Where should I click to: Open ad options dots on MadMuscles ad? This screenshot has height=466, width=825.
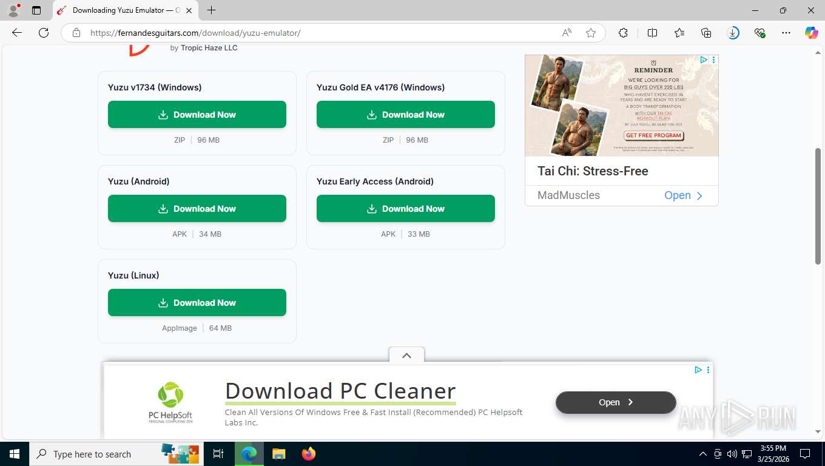coord(714,60)
